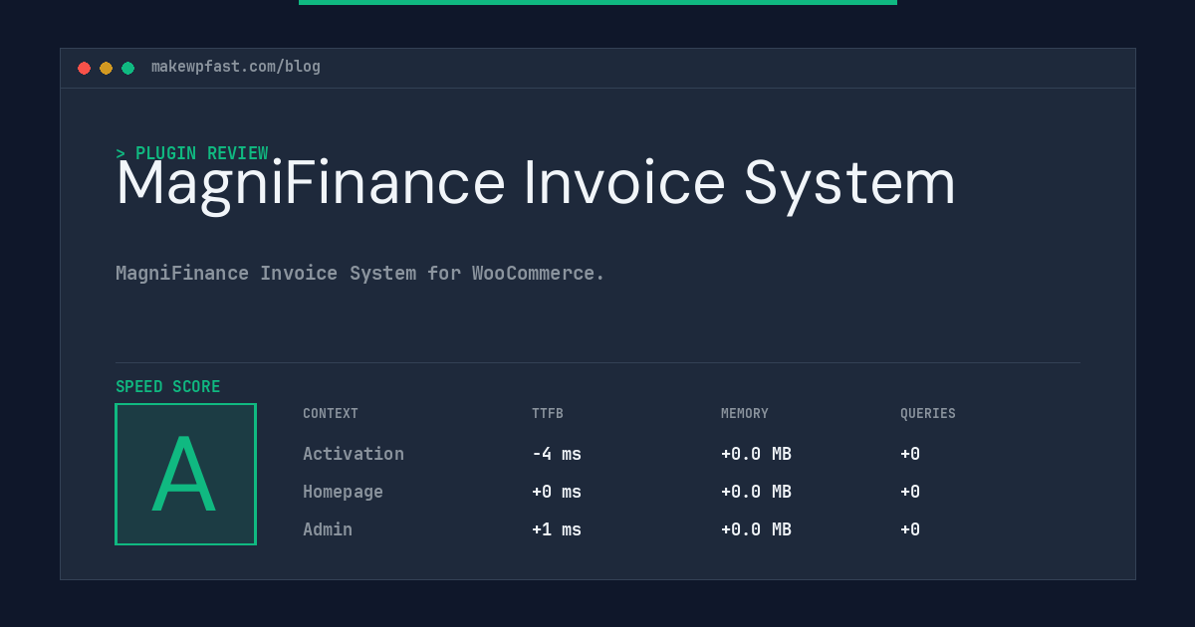Click the -4 ms TTFB value

point(557,454)
